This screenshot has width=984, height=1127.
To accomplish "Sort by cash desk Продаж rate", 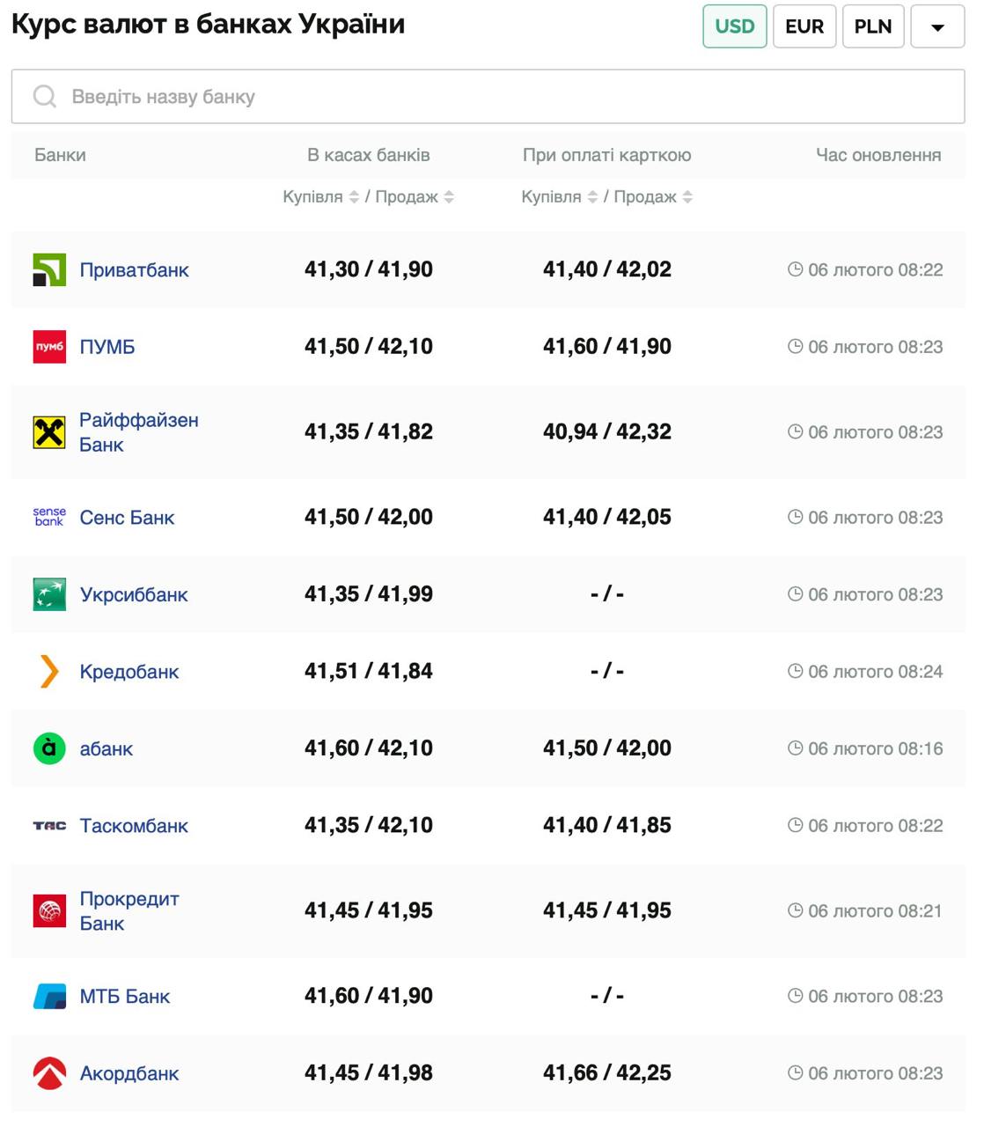I will tap(449, 197).
